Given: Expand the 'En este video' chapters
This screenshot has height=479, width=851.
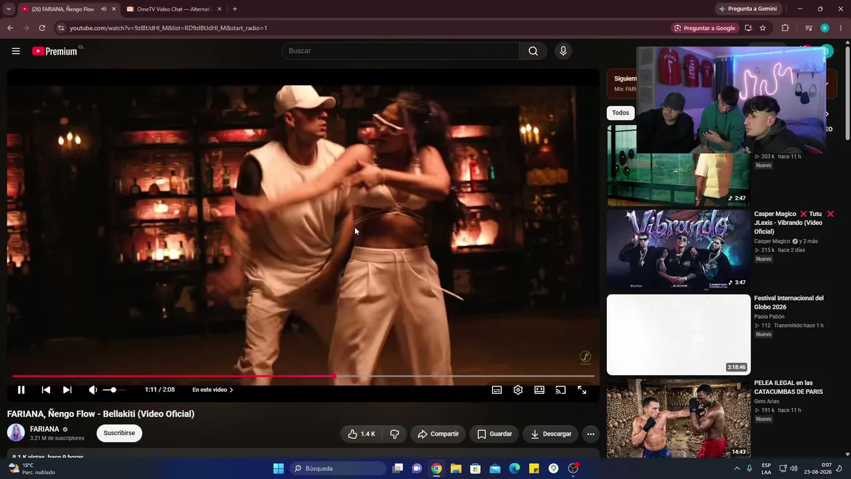Looking at the screenshot, I should point(213,390).
